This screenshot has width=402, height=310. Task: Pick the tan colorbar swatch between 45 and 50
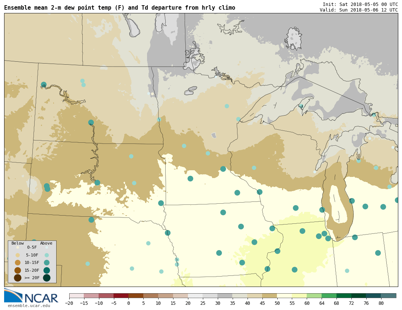click(x=269, y=296)
